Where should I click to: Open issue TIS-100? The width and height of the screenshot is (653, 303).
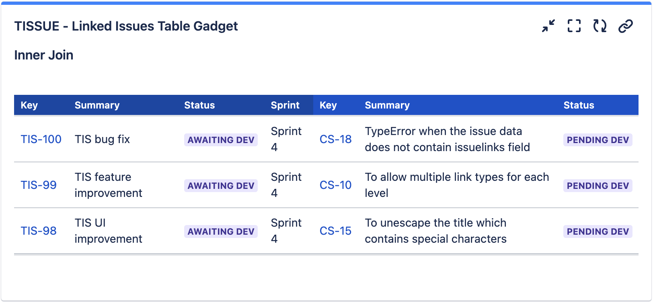tap(41, 139)
